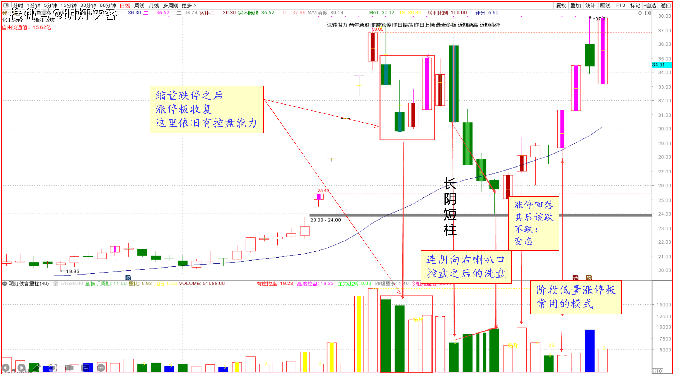Click the 自由流通值: 15.62亿 text
Screen dimensions: 674x375
pos(26,27)
